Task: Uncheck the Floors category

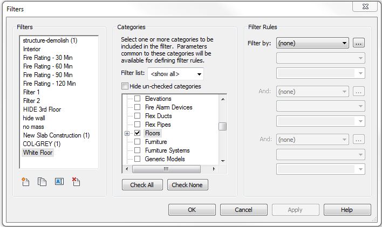Action: click(138, 133)
